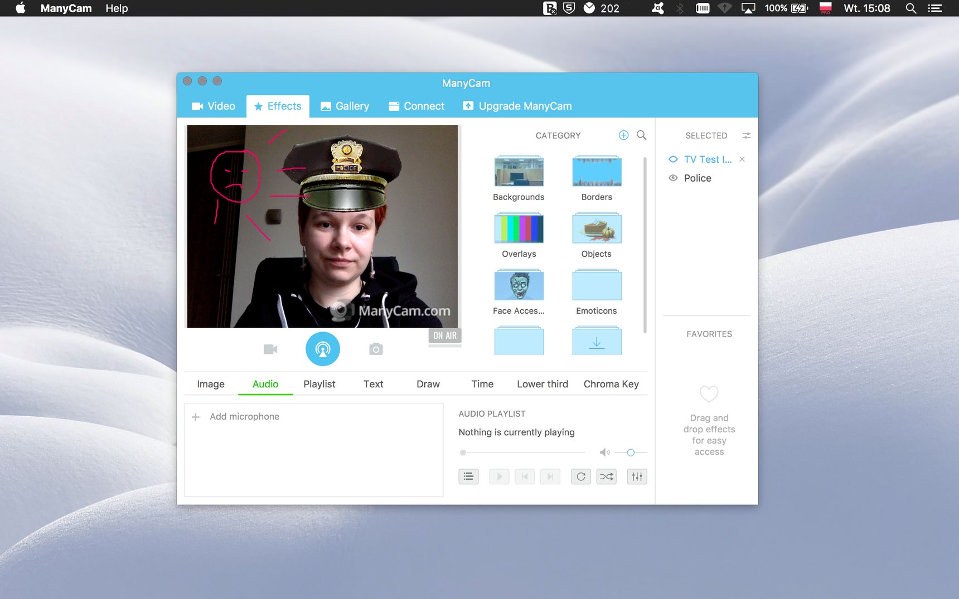Select the Text settings tab
This screenshot has height=599, width=959.
coord(374,384)
